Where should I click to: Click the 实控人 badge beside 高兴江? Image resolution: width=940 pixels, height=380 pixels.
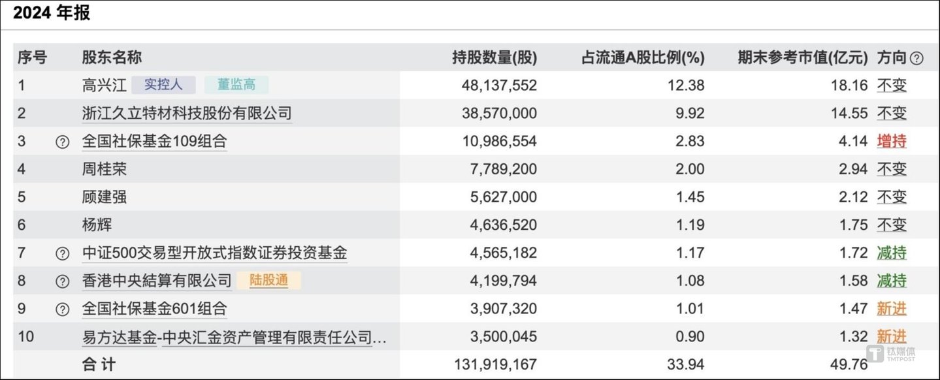click(x=163, y=84)
